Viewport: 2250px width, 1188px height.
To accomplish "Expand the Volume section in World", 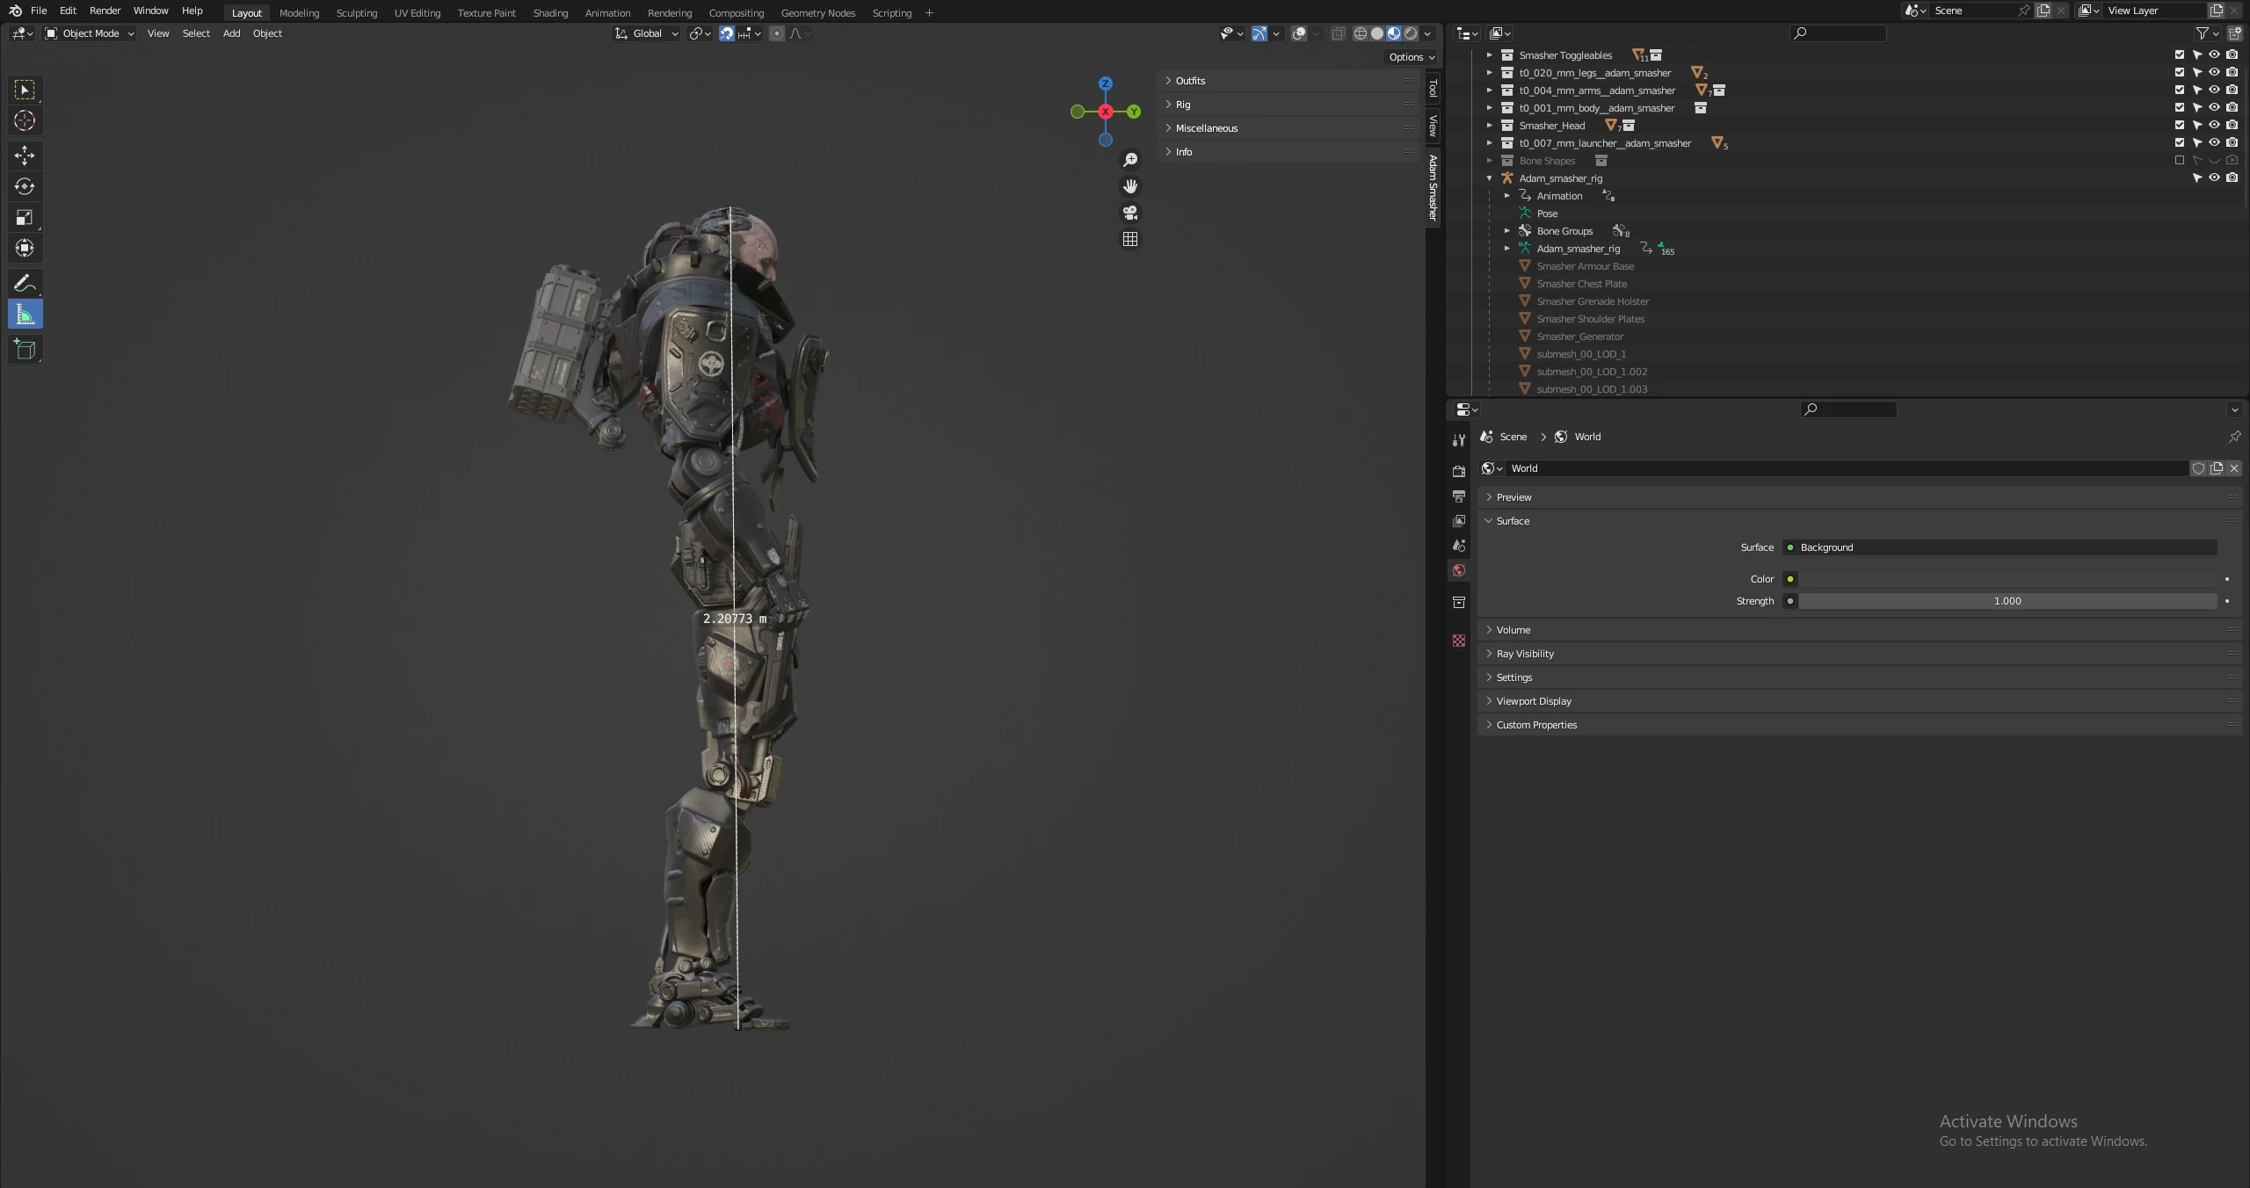I will [1513, 629].
